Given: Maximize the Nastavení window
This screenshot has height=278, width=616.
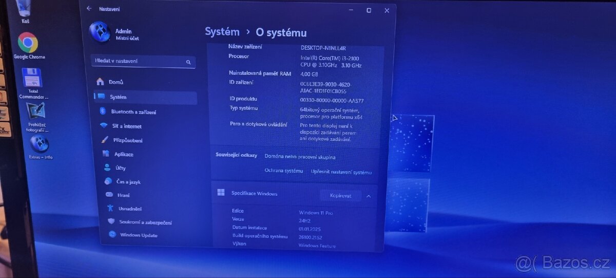Looking at the screenshot, I should tap(369, 10).
